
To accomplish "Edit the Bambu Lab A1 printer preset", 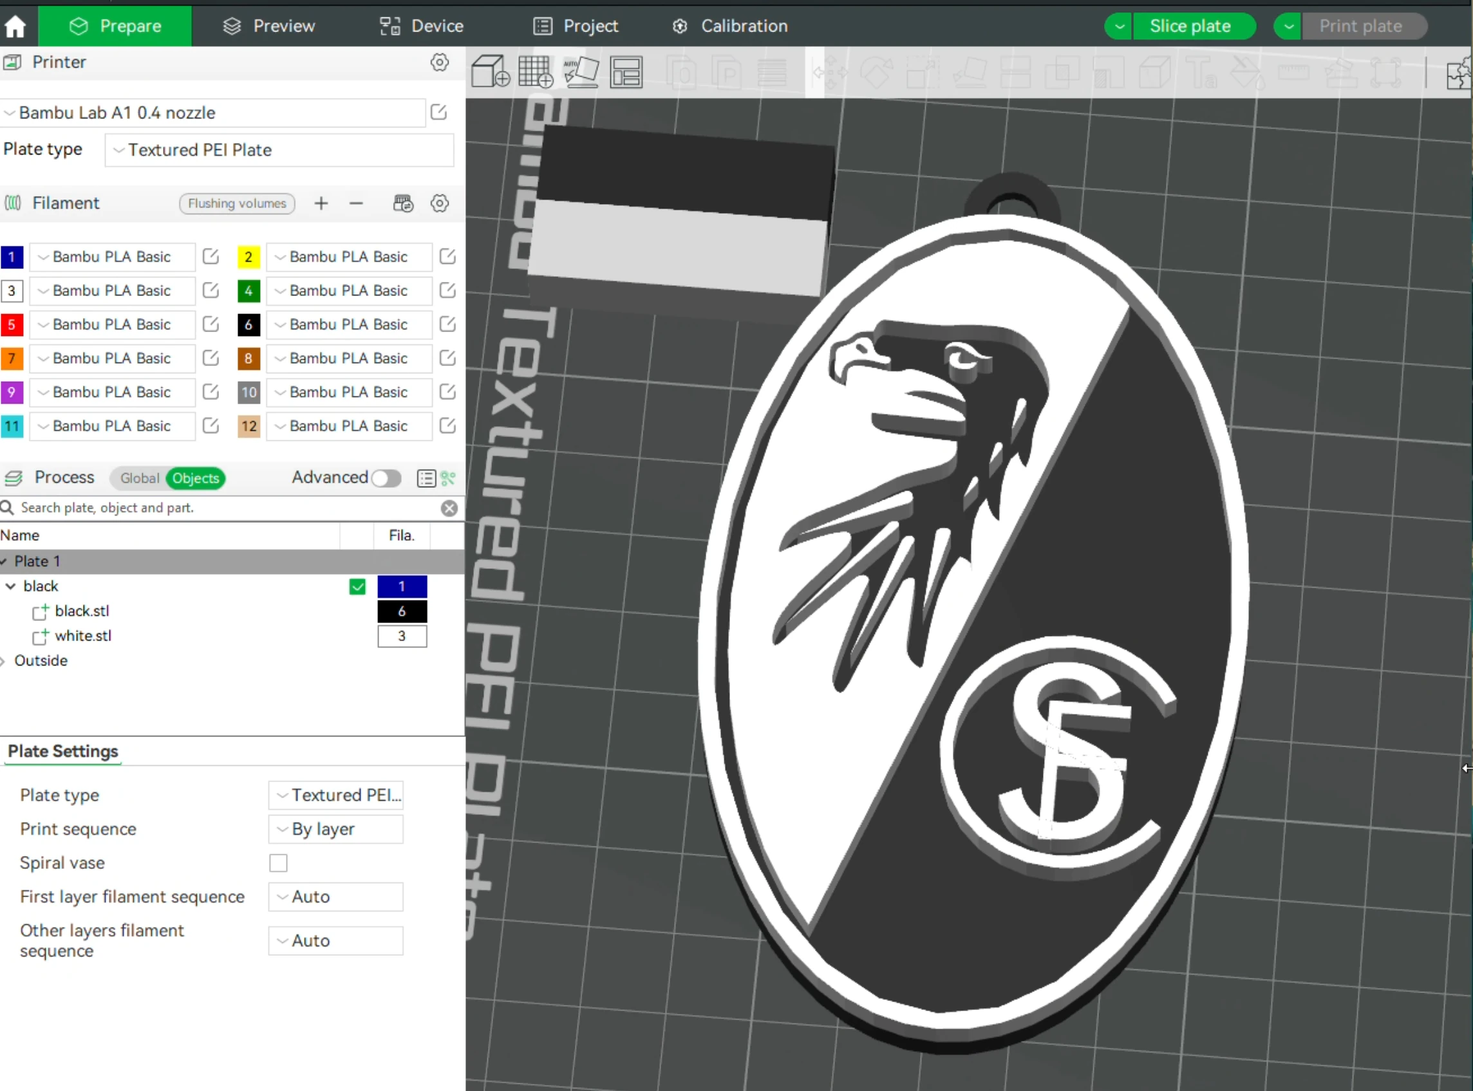I will tap(438, 112).
